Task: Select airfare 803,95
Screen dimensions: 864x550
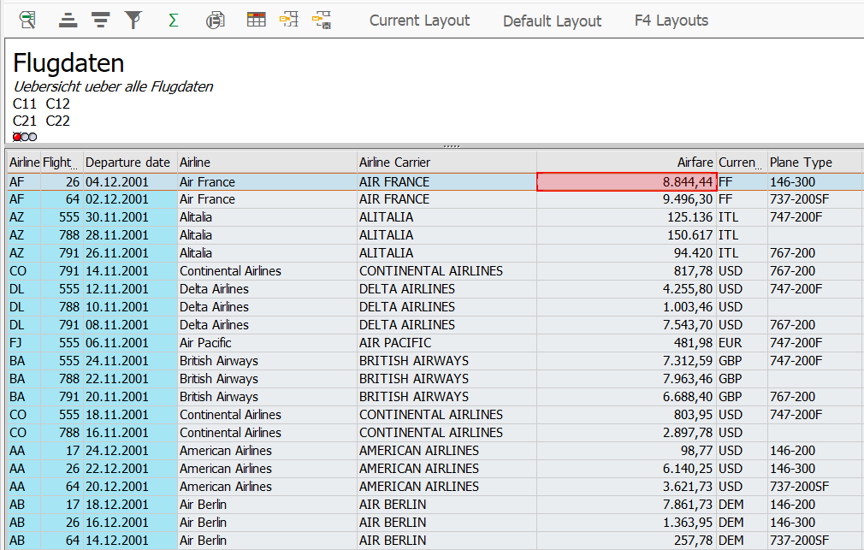Action: (626, 415)
